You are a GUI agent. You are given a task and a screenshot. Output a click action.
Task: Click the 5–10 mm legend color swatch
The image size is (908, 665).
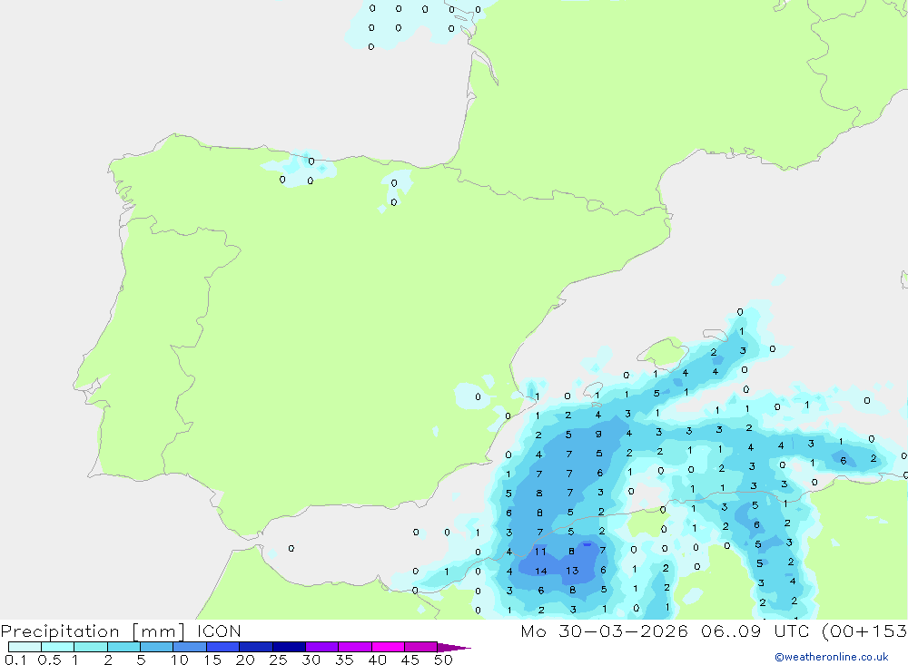click(157, 647)
